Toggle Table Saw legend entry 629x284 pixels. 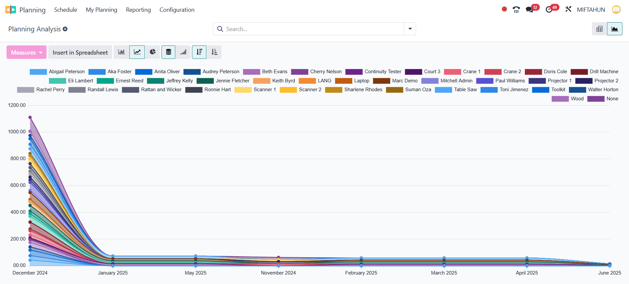pos(456,90)
